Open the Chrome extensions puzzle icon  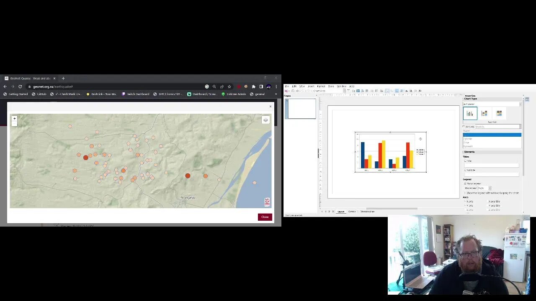[253, 87]
